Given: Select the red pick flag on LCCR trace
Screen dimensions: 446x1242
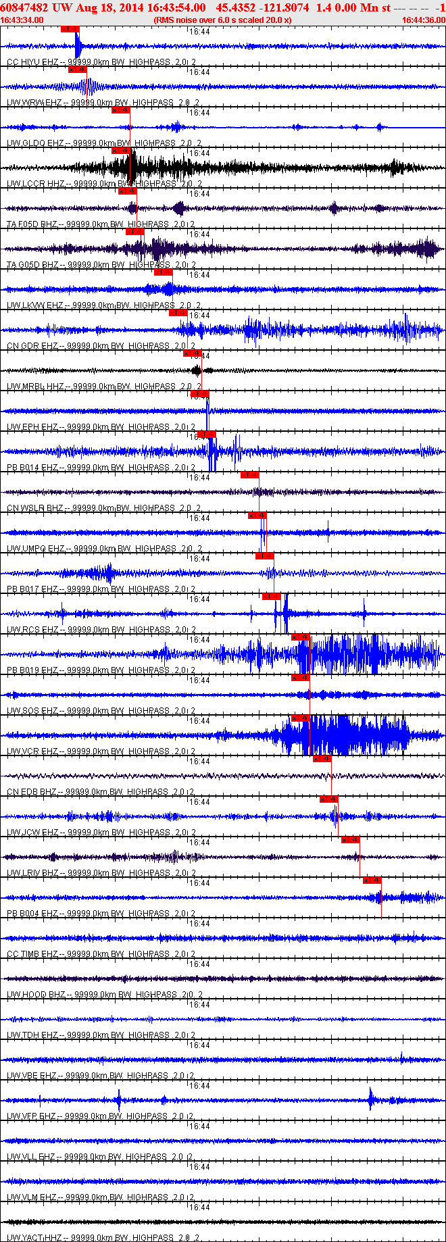Looking at the screenshot, I should (121, 151).
